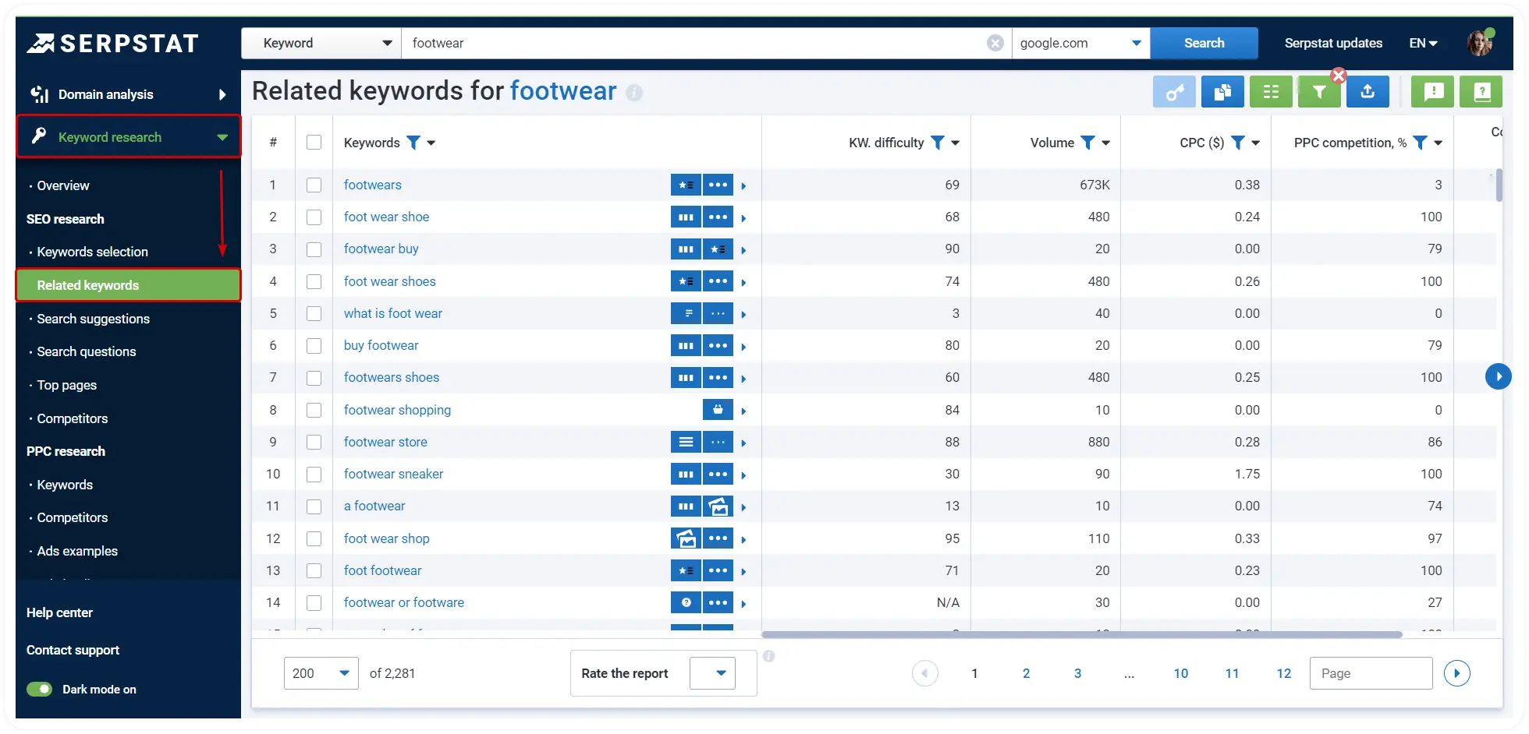The height and width of the screenshot is (734, 1529).
Task: Go to next page arrow button
Action: [x=1456, y=673]
